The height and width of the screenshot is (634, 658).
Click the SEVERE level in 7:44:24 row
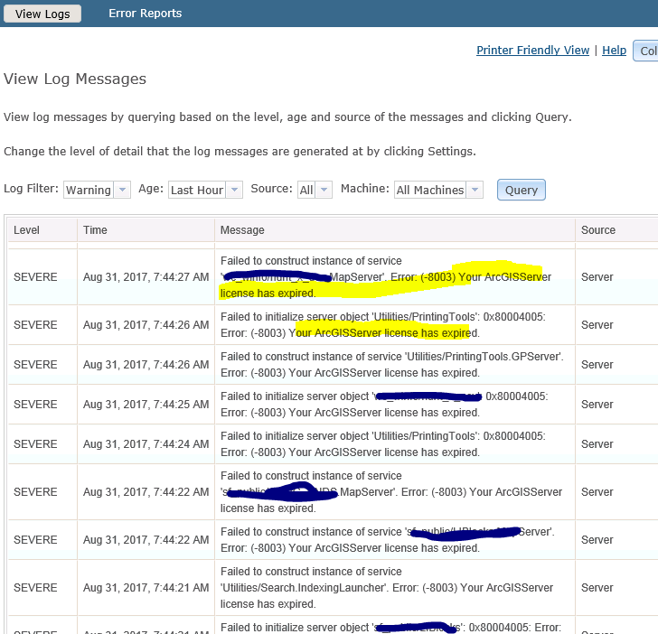35,444
